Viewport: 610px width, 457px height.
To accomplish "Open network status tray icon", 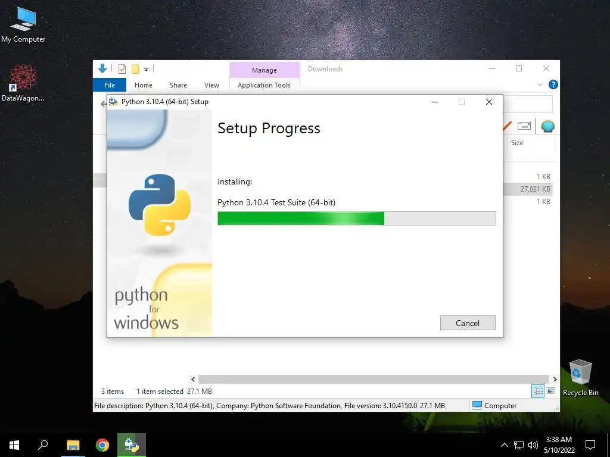I will click(519, 445).
